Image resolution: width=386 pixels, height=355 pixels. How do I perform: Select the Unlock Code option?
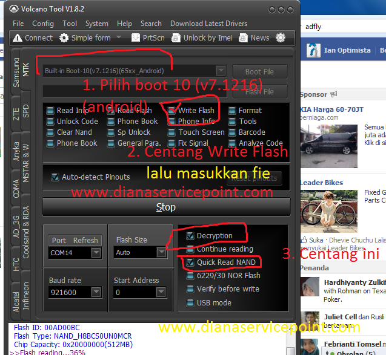click(x=72, y=122)
